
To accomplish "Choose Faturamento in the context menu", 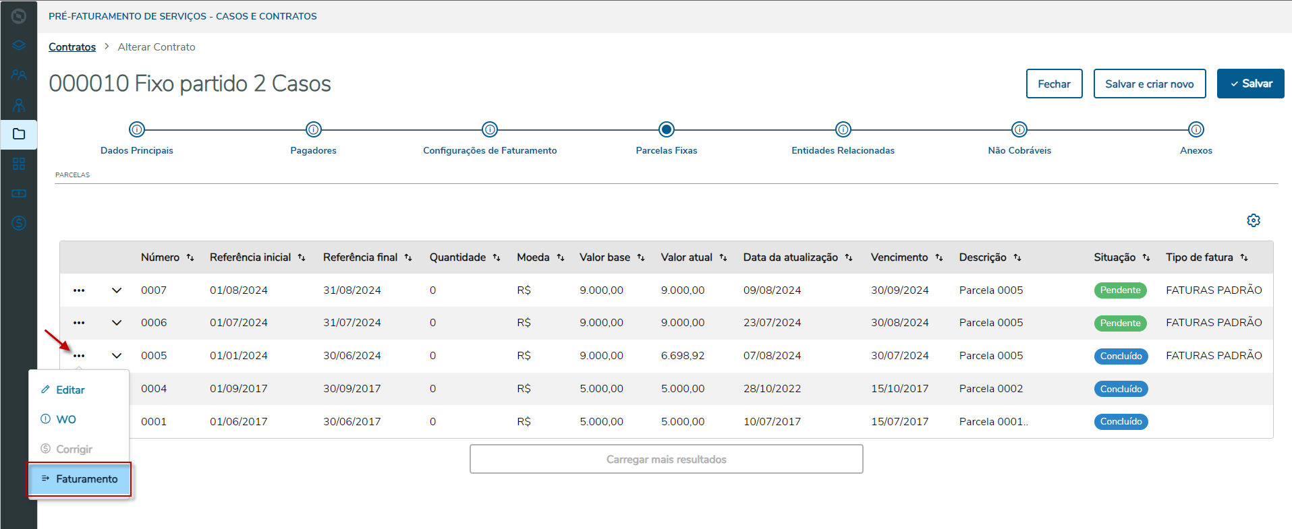I will [x=79, y=479].
